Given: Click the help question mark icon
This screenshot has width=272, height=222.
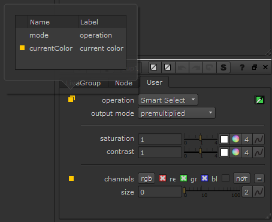Looking at the screenshot, I should pos(242,67).
